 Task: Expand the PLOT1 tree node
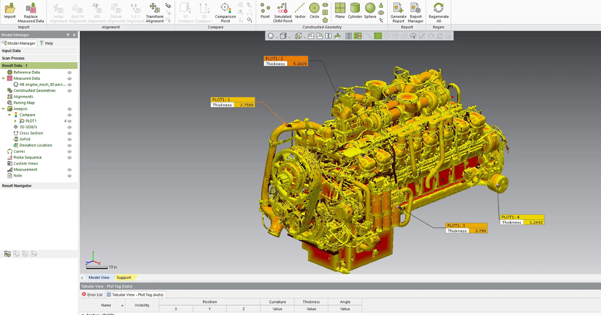point(16,121)
